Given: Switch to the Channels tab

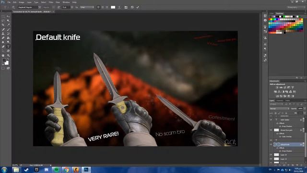Looking at the screenshot, I should coord(280,100).
